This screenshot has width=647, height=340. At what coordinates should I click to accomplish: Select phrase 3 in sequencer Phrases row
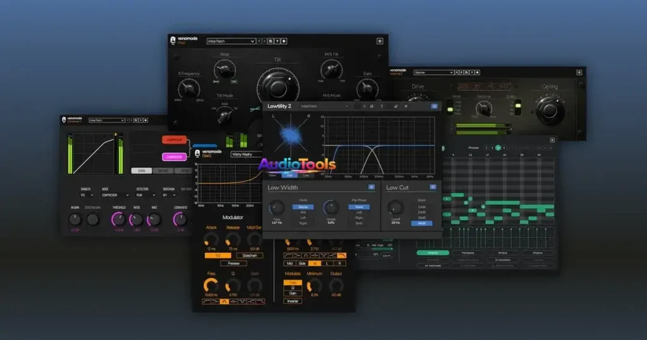[x=498, y=148]
